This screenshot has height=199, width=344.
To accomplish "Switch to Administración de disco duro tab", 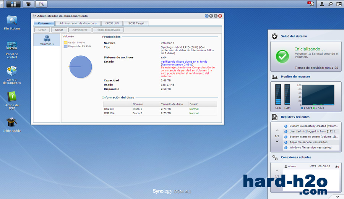I will (x=78, y=23).
